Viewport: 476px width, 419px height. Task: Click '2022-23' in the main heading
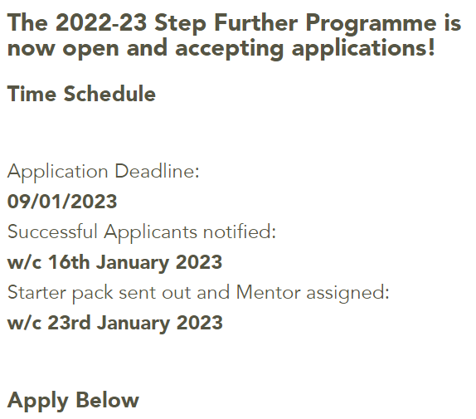tap(101, 23)
